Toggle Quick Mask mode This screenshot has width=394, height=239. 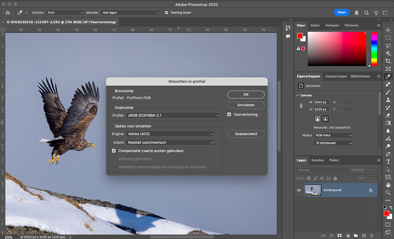tap(388, 224)
